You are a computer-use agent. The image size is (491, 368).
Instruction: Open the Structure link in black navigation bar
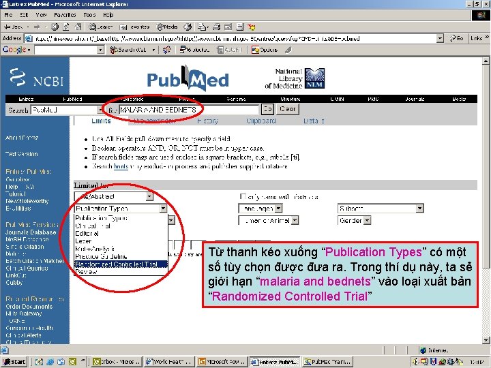290,99
